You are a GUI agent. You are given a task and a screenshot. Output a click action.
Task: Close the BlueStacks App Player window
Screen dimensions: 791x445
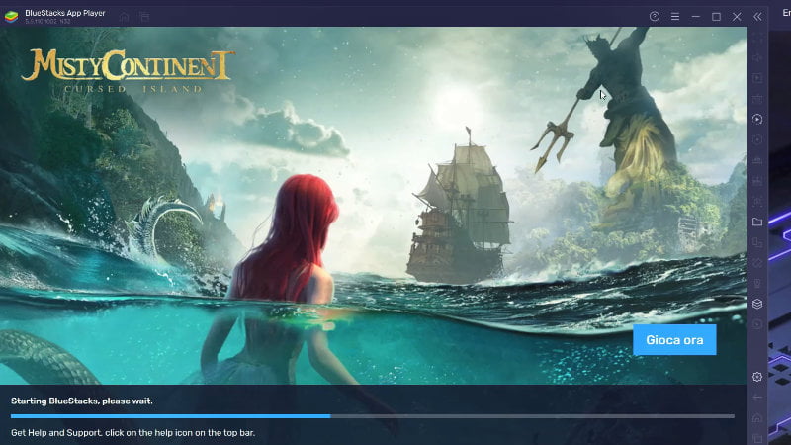point(737,17)
